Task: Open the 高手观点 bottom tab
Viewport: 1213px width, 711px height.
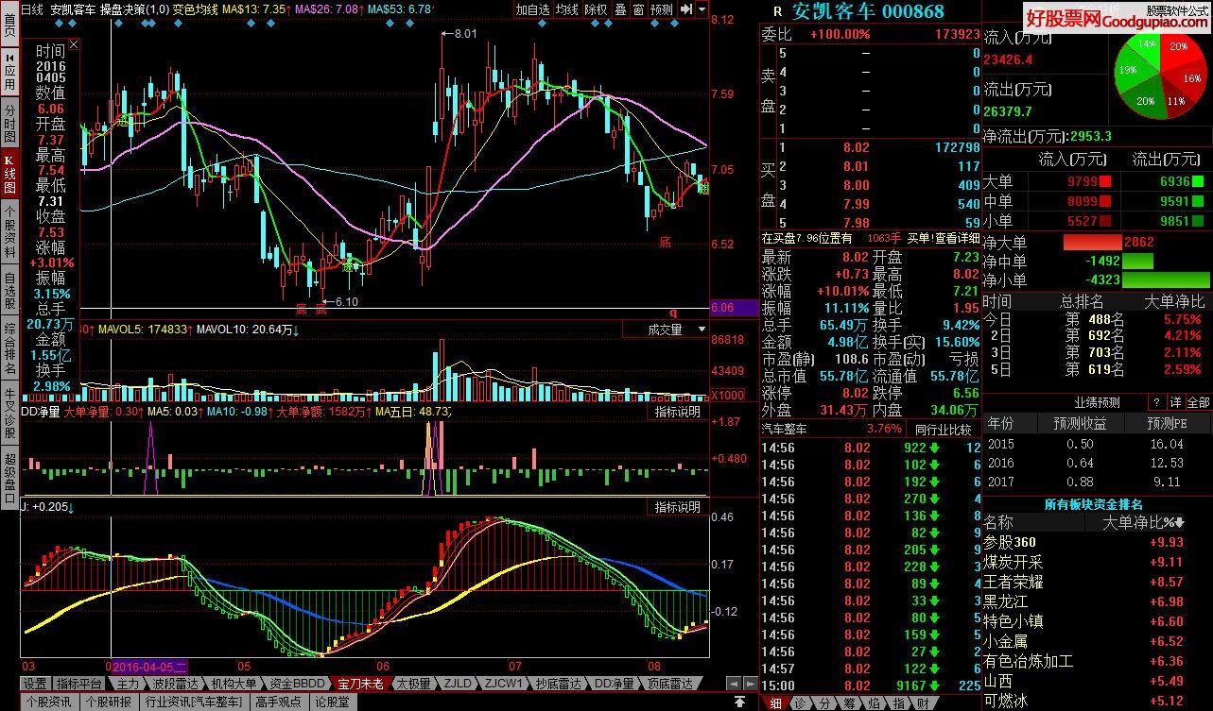Action: [x=280, y=703]
